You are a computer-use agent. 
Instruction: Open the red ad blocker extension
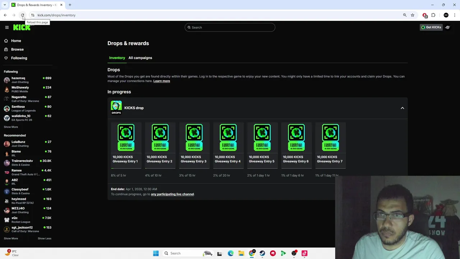425,15
